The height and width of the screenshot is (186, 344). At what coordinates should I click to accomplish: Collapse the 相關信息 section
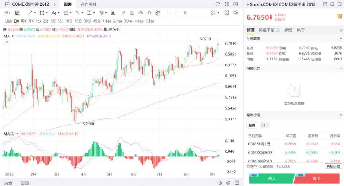tap(341, 68)
